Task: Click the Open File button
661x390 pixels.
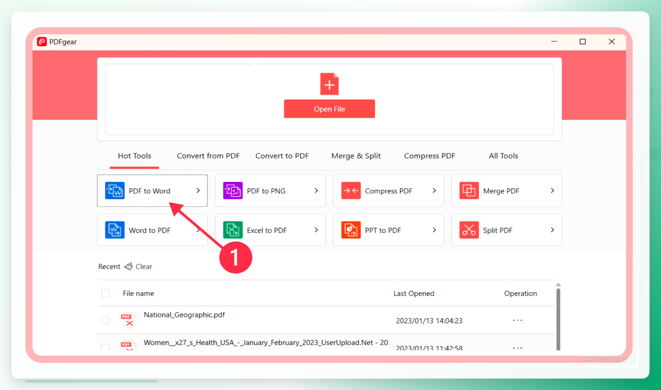Action: [x=329, y=109]
